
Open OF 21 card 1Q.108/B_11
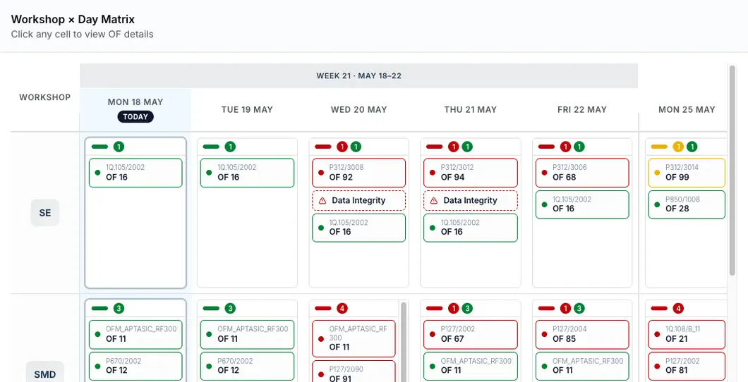pyautogui.click(x=687, y=334)
